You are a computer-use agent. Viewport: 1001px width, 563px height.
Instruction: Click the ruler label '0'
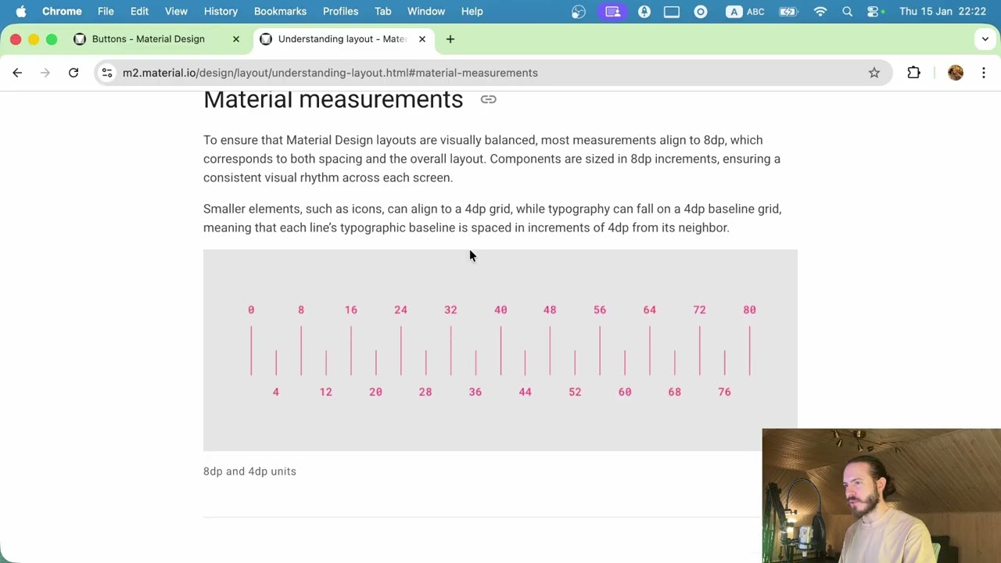click(251, 310)
